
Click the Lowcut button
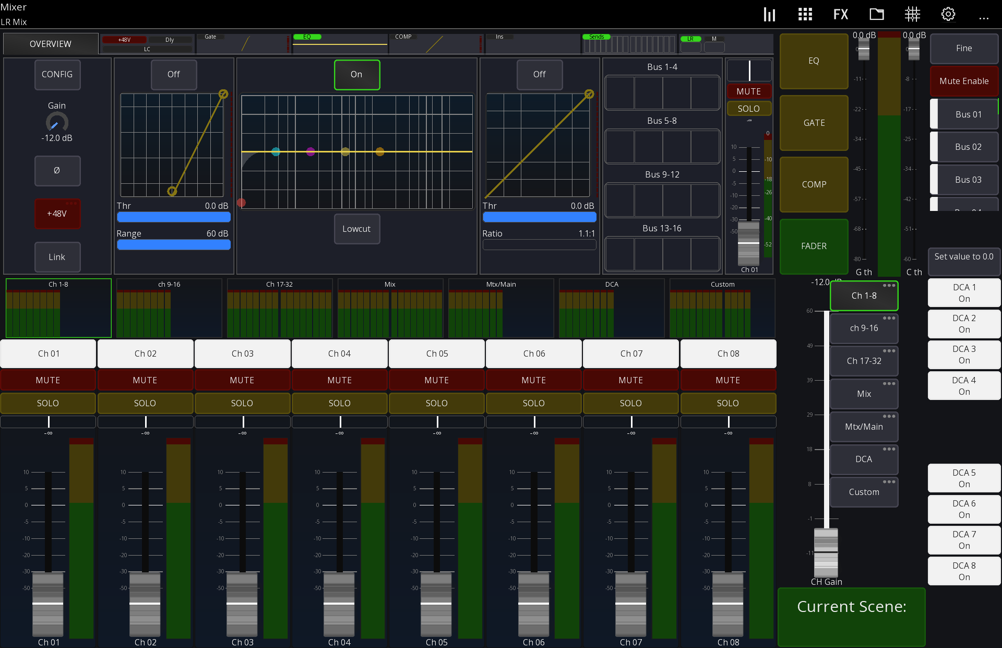(357, 229)
